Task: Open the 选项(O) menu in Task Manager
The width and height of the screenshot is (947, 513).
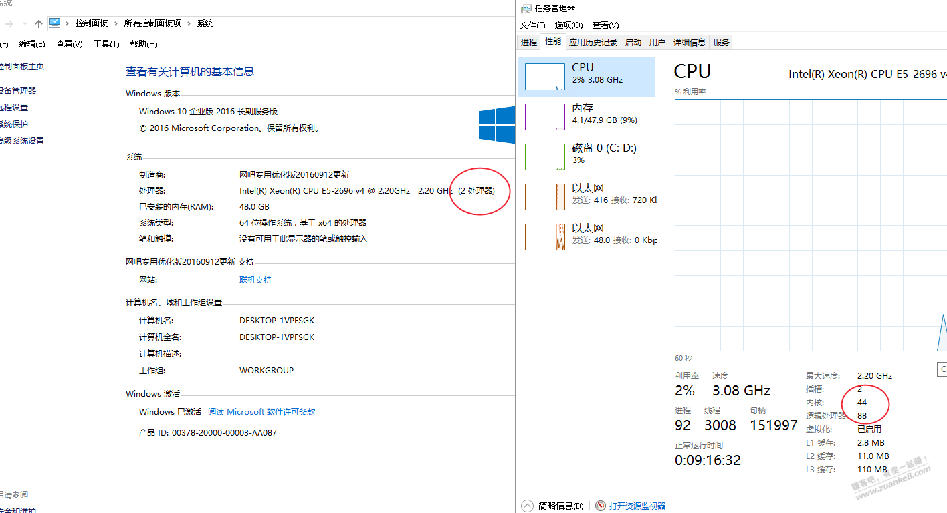Action: pyautogui.click(x=569, y=25)
